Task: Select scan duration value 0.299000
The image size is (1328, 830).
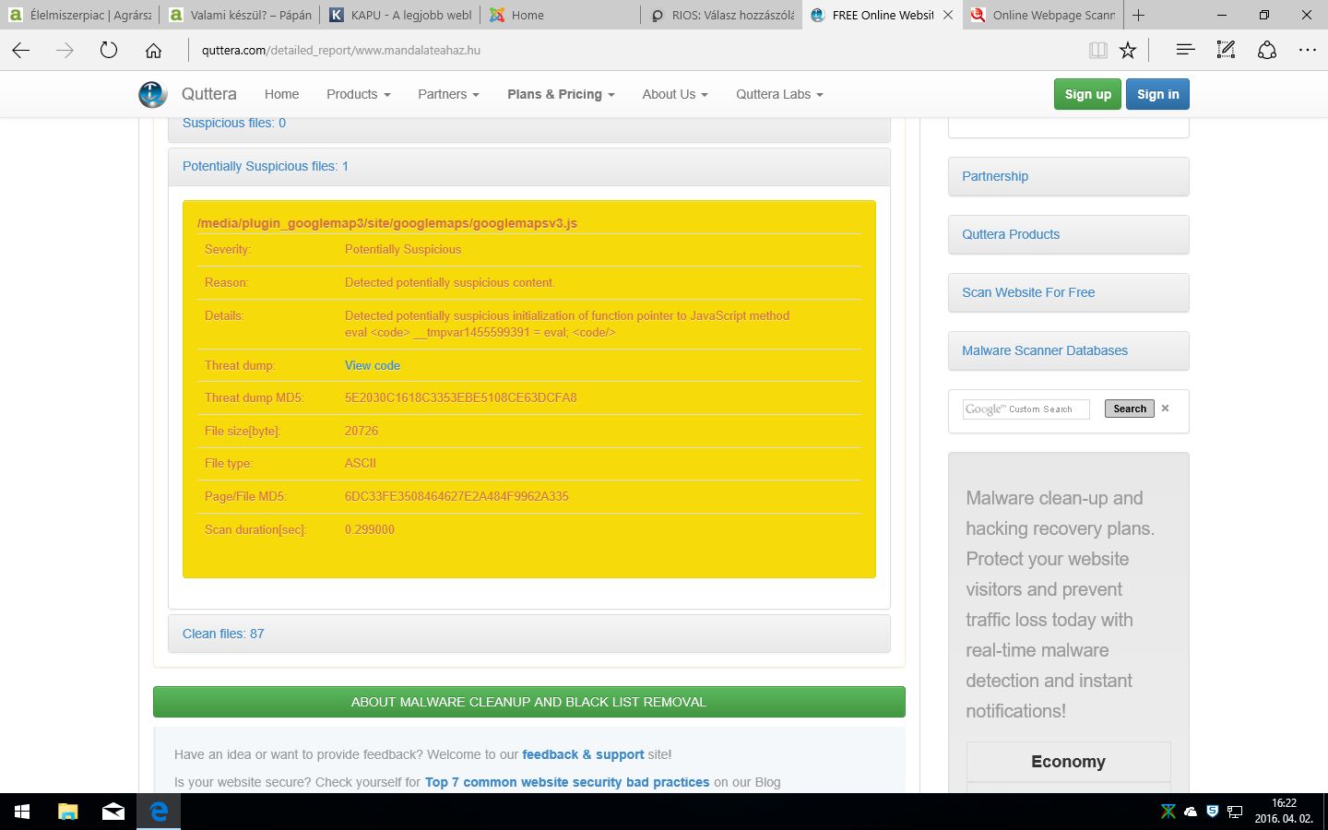Action: click(370, 529)
